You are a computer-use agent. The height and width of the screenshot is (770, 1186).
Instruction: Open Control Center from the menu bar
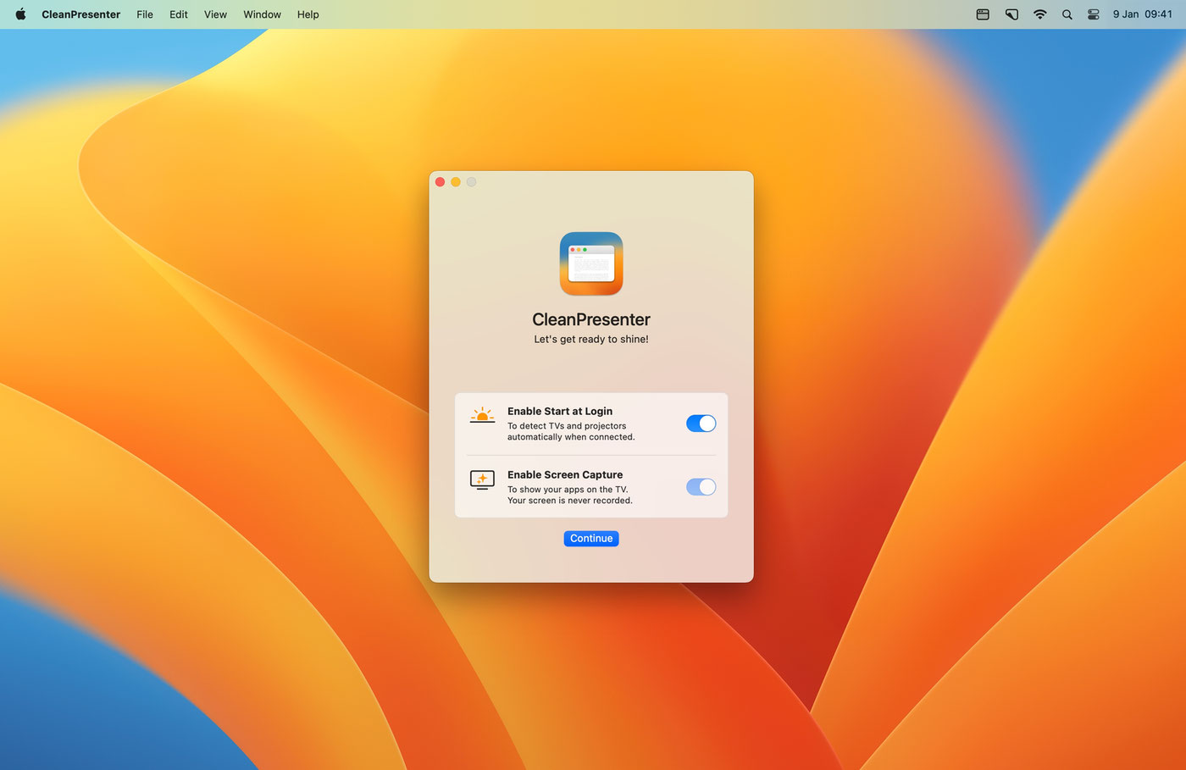(1094, 14)
